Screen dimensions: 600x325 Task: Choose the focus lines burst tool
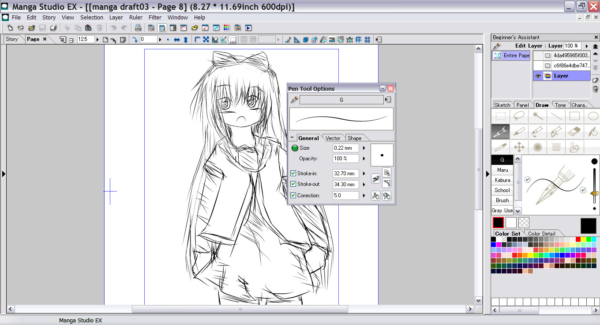537,147
